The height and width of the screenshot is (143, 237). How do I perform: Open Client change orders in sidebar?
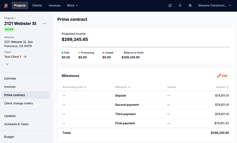tap(18, 103)
